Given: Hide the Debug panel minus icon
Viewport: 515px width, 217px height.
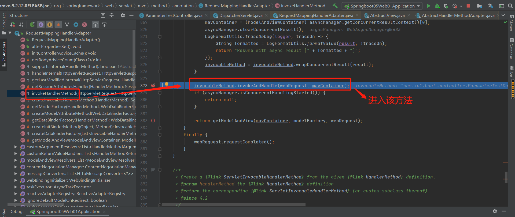Looking at the screenshot, I should click(x=504, y=211).
